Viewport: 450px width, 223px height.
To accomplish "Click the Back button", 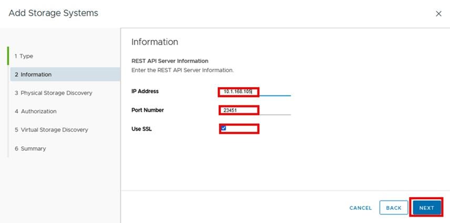I will click(x=394, y=208).
